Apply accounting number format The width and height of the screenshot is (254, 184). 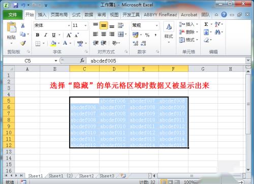tap(136, 35)
